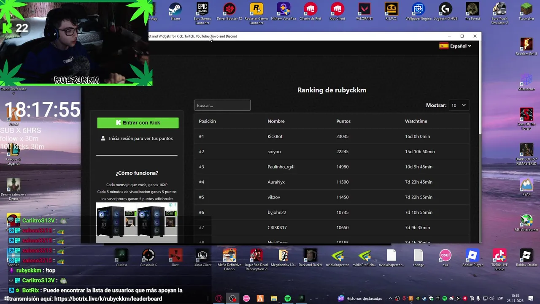Open Steam desktop shortcut
540x304 pixels.
pyautogui.click(x=175, y=11)
